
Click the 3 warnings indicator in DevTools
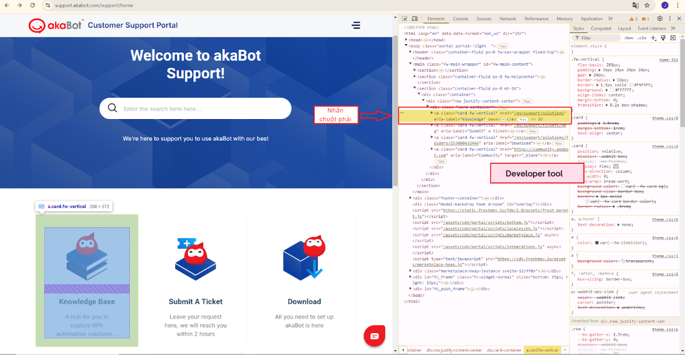point(633,19)
